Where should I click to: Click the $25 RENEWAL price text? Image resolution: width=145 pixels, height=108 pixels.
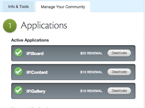point(91,53)
